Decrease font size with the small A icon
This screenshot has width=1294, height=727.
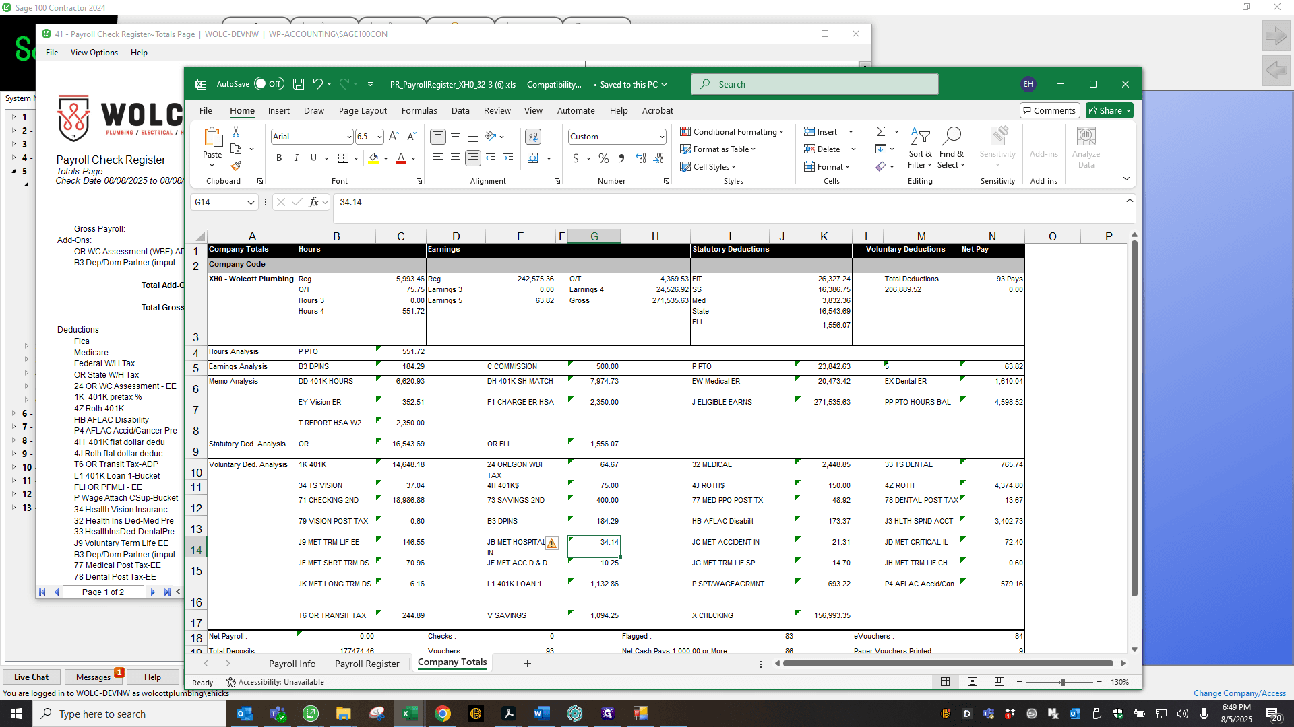[x=412, y=137]
